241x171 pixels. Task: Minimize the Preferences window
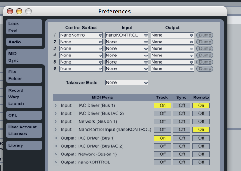click(x=19, y=11)
